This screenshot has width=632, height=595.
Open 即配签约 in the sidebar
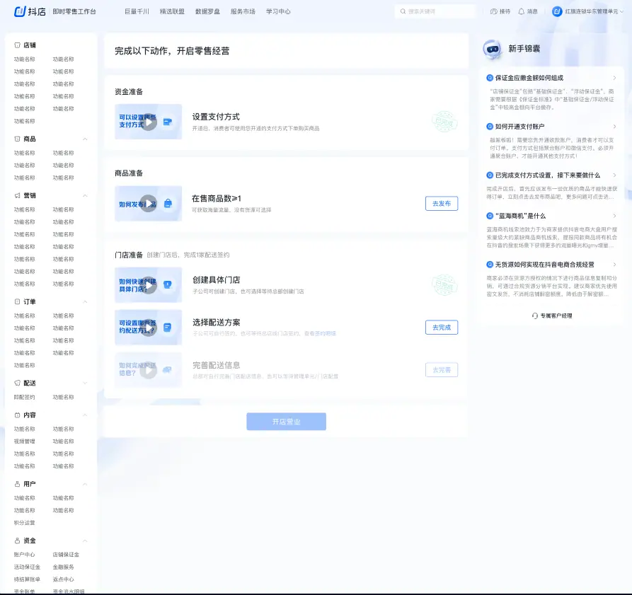(x=25, y=397)
